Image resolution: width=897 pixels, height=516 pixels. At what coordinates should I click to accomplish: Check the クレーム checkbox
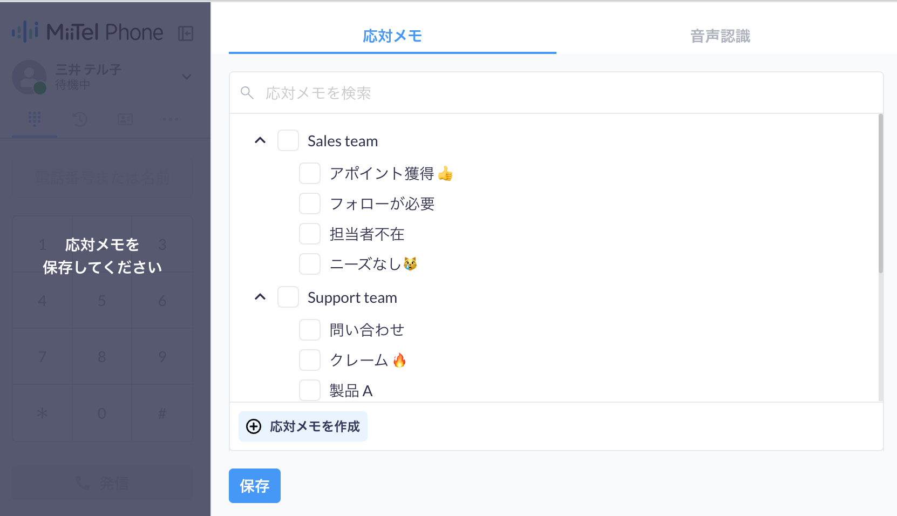click(x=310, y=360)
